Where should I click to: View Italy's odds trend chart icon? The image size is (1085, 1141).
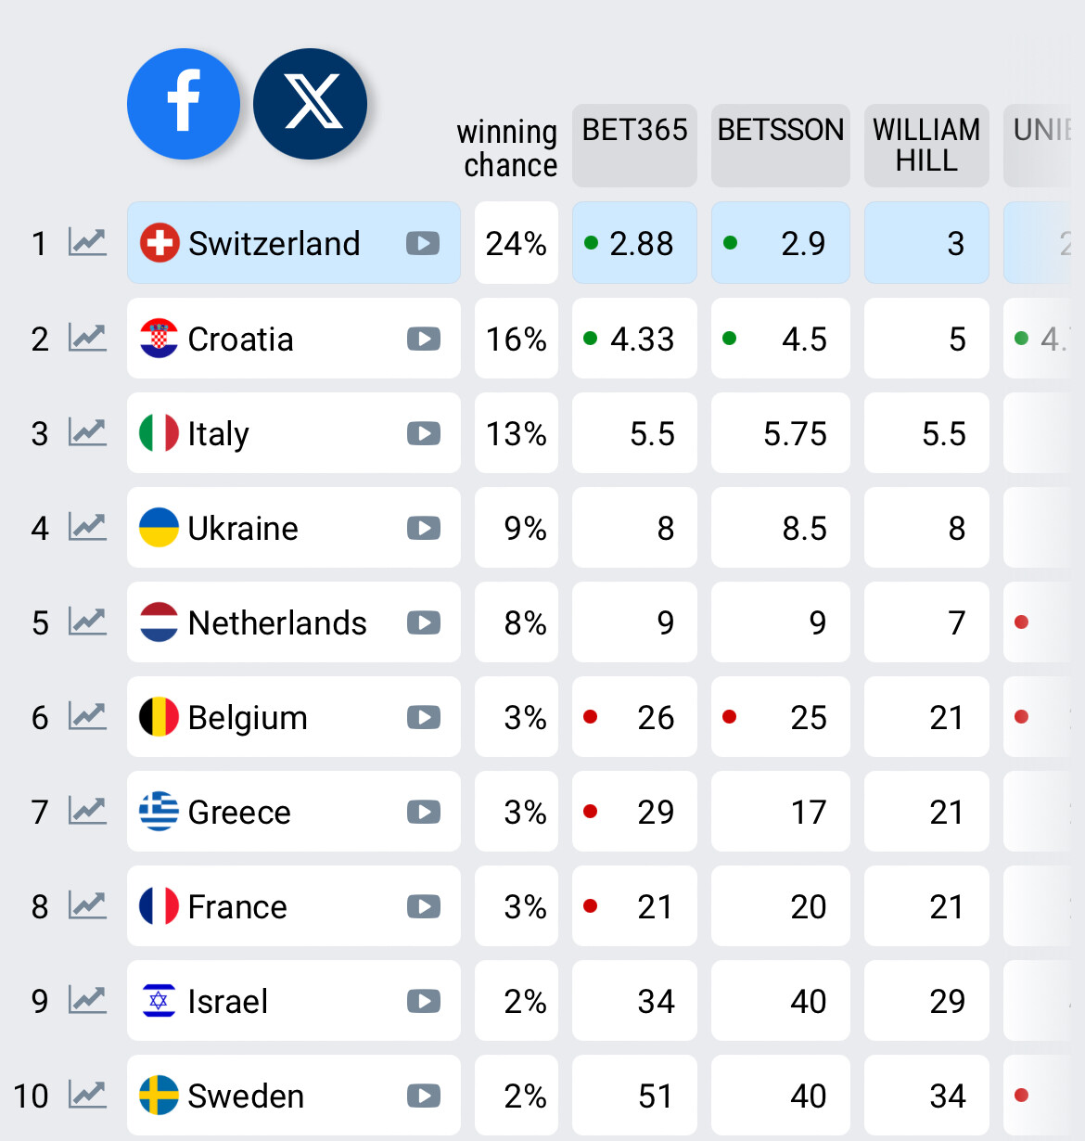87,432
